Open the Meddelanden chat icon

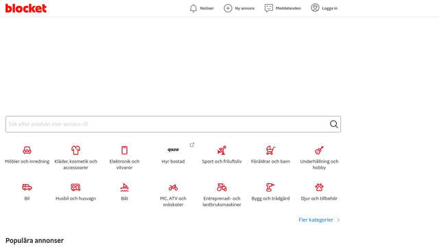pos(269,8)
